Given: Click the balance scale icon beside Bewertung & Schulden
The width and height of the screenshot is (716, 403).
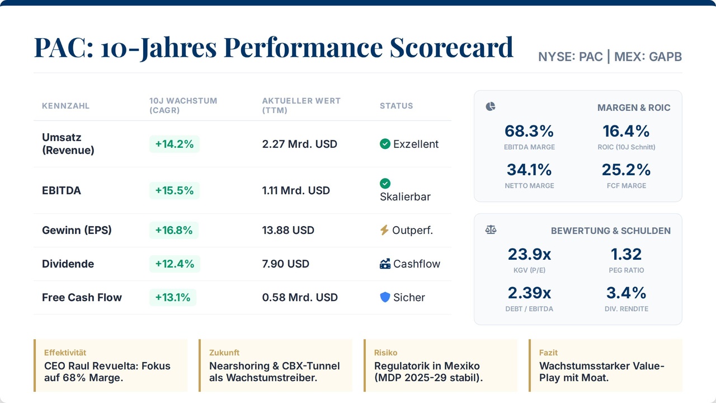Looking at the screenshot, I should [x=491, y=229].
